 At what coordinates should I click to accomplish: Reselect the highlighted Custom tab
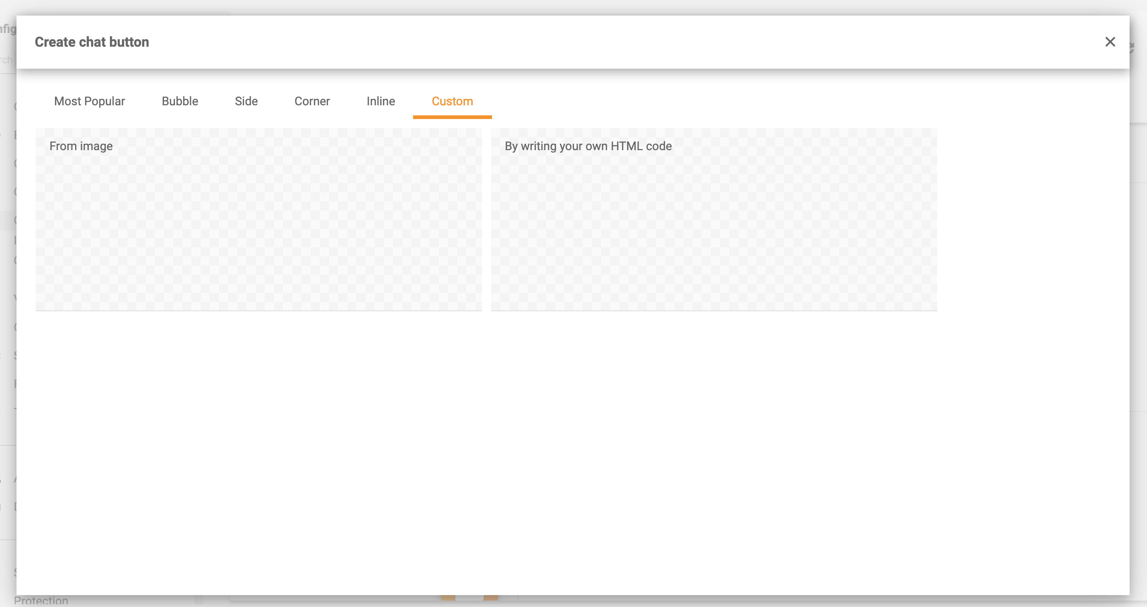[x=453, y=101]
